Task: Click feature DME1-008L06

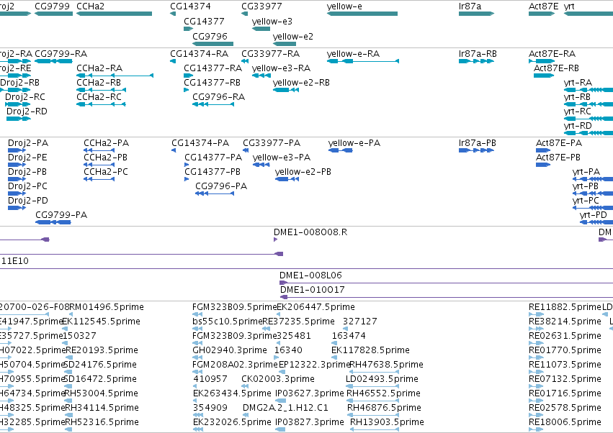Action: point(310,275)
